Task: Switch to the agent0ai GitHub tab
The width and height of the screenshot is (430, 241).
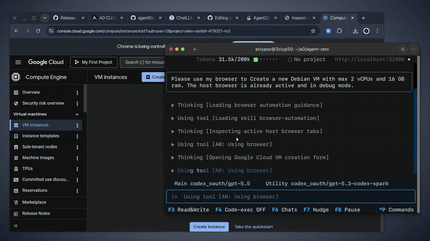Action: click(145, 18)
